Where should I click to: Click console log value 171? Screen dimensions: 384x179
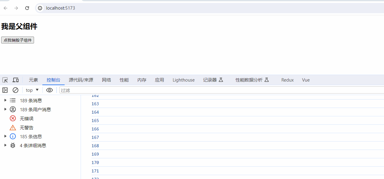pyautogui.click(x=95, y=171)
